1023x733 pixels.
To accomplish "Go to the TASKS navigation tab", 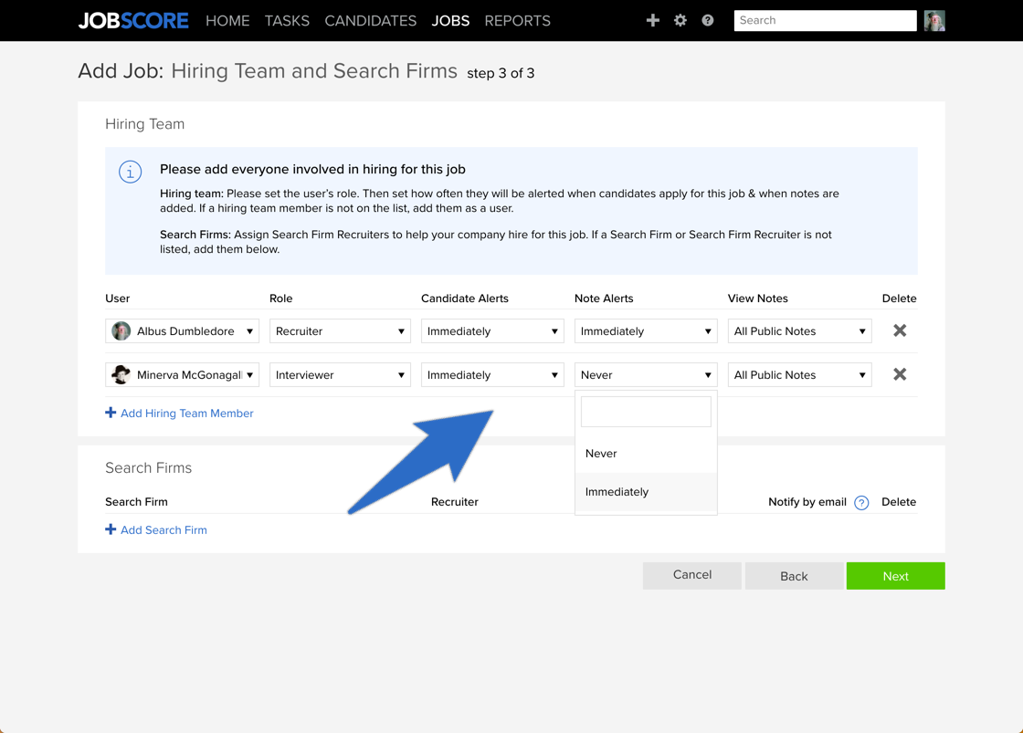I will (287, 21).
